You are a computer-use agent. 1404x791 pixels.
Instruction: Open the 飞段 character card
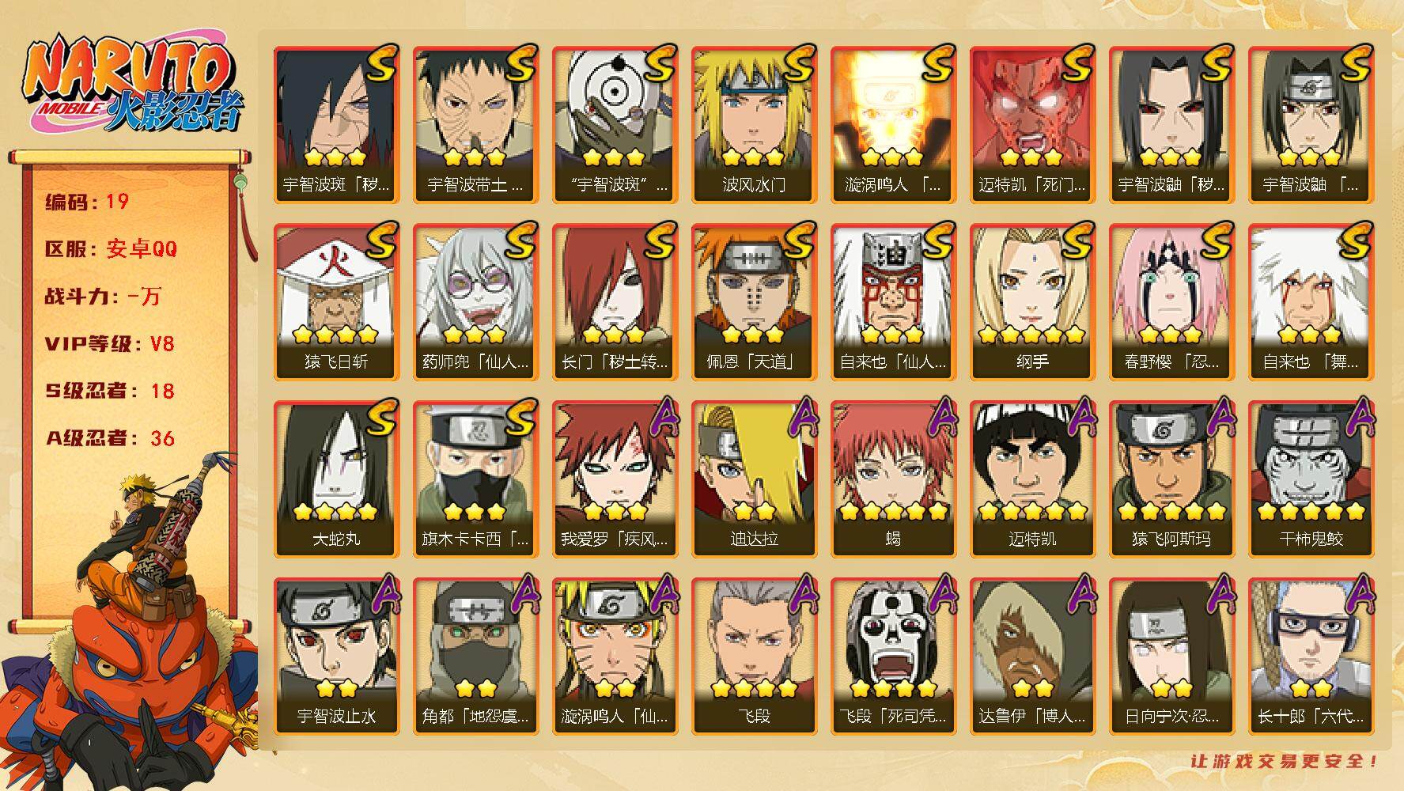(x=753, y=657)
